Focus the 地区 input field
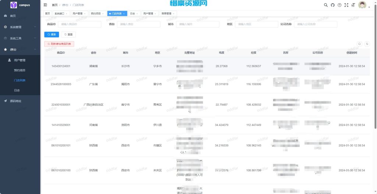 [x=257, y=24]
